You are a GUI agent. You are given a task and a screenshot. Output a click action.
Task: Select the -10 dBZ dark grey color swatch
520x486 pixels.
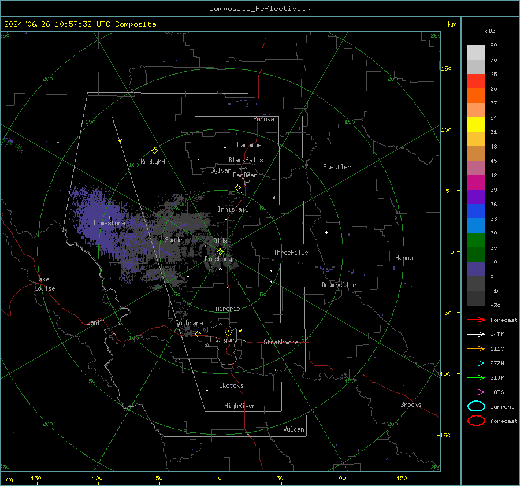(476, 298)
